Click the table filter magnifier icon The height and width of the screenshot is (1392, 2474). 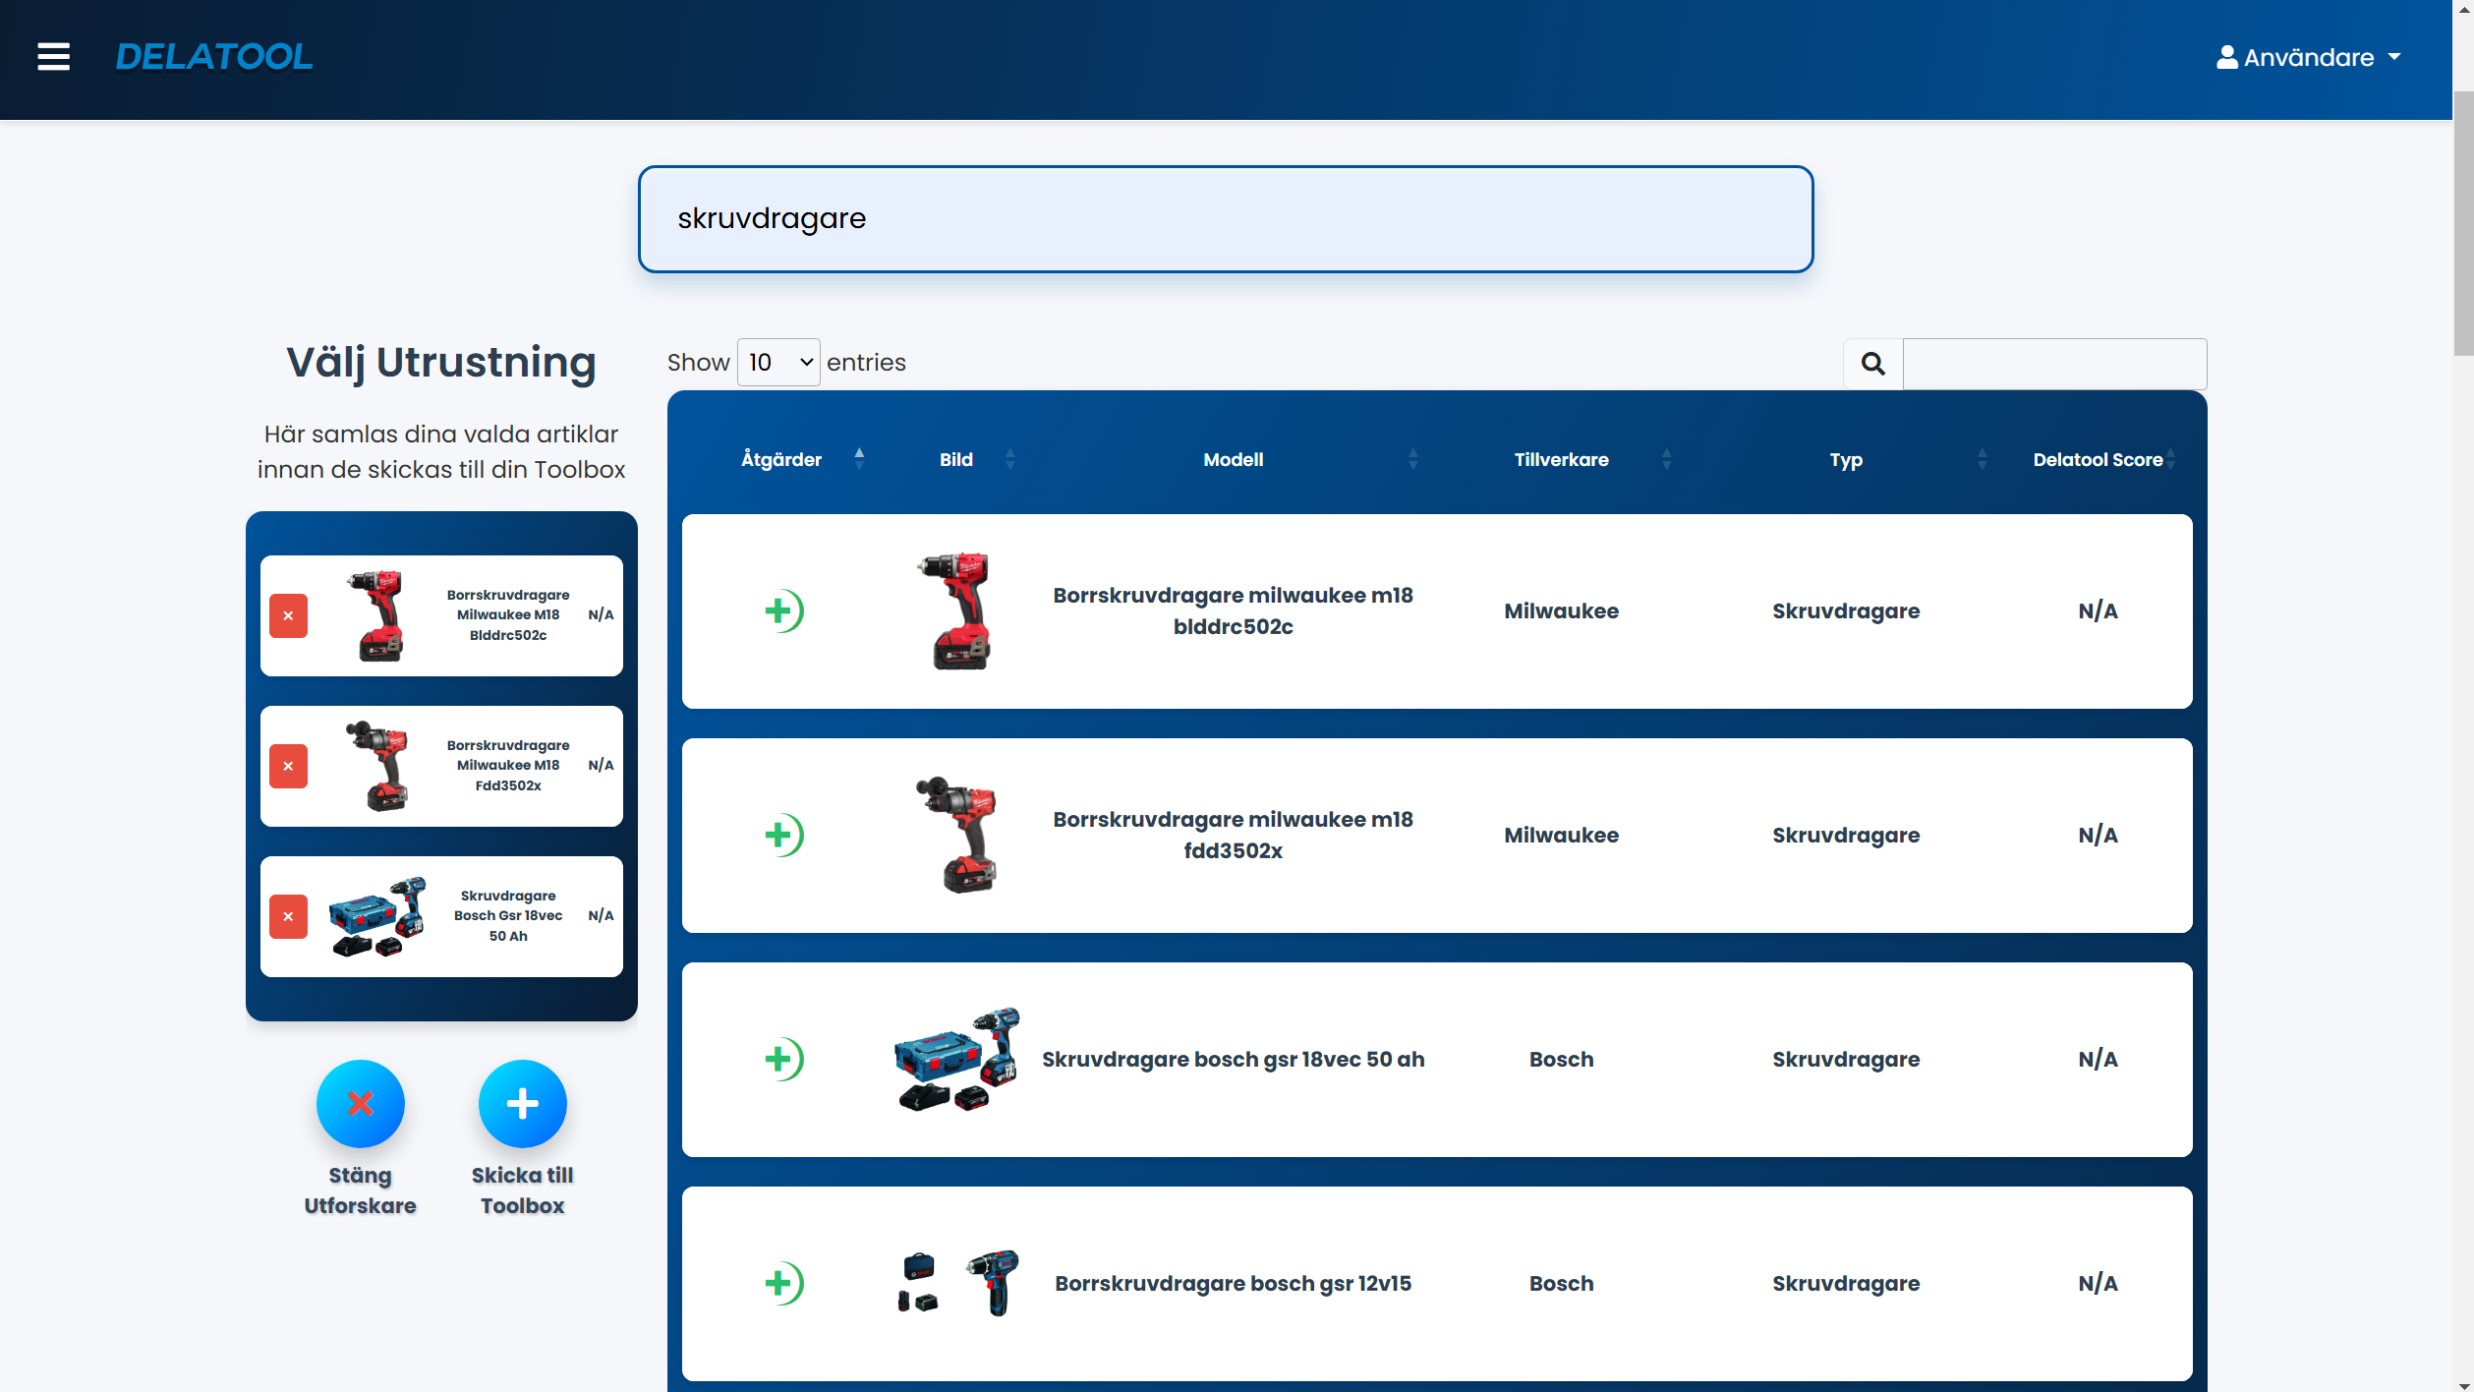coord(1873,364)
